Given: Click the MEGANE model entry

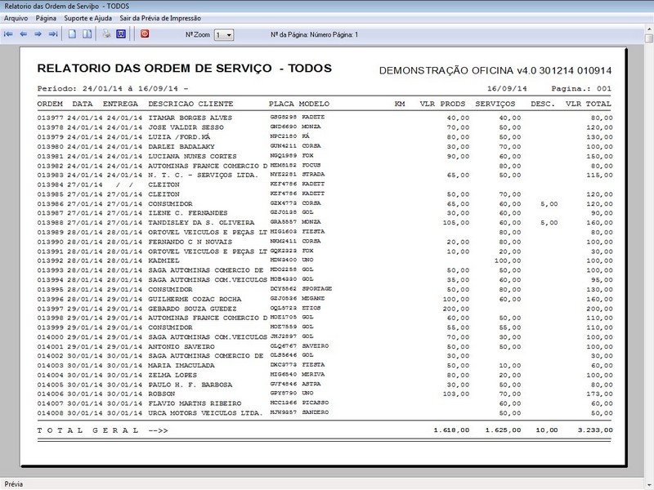Looking at the screenshot, I should click(x=313, y=298).
